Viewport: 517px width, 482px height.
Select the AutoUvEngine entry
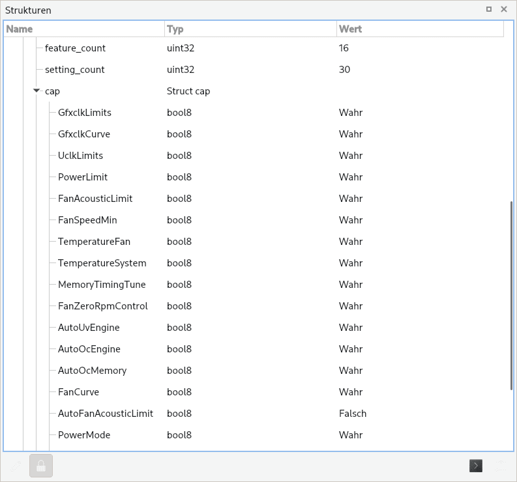coord(89,328)
